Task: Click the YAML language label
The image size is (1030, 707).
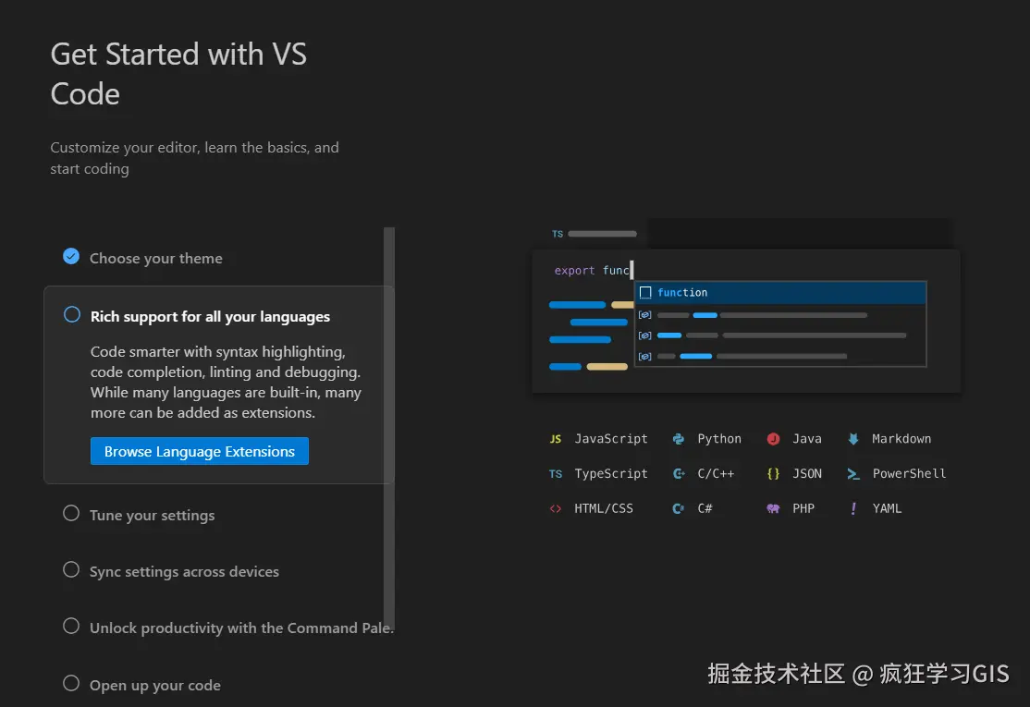Action: click(887, 508)
